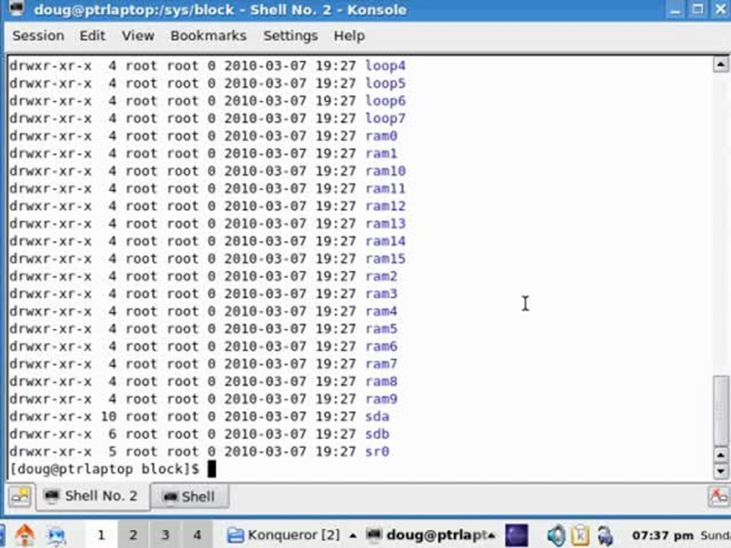The image size is (731, 548).
Task: Click the dark blue square tray icon
Action: pyautogui.click(x=516, y=535)
